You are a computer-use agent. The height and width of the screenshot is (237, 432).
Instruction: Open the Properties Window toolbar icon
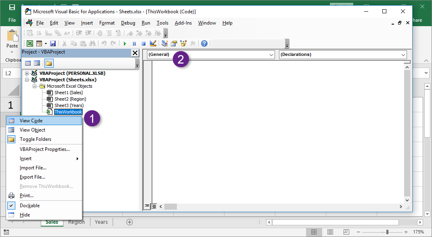point(174,43)
